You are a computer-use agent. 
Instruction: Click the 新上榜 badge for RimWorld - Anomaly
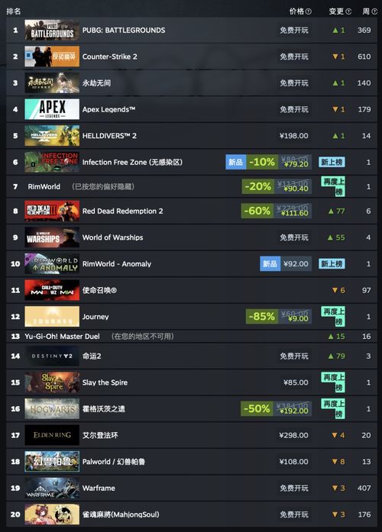coord(332,264)
